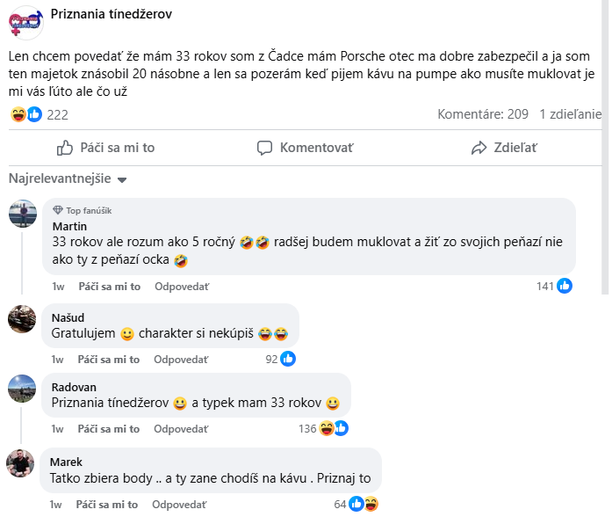
Task: Open Priznania tínedžerov page avatar
Action: point(25,20)
